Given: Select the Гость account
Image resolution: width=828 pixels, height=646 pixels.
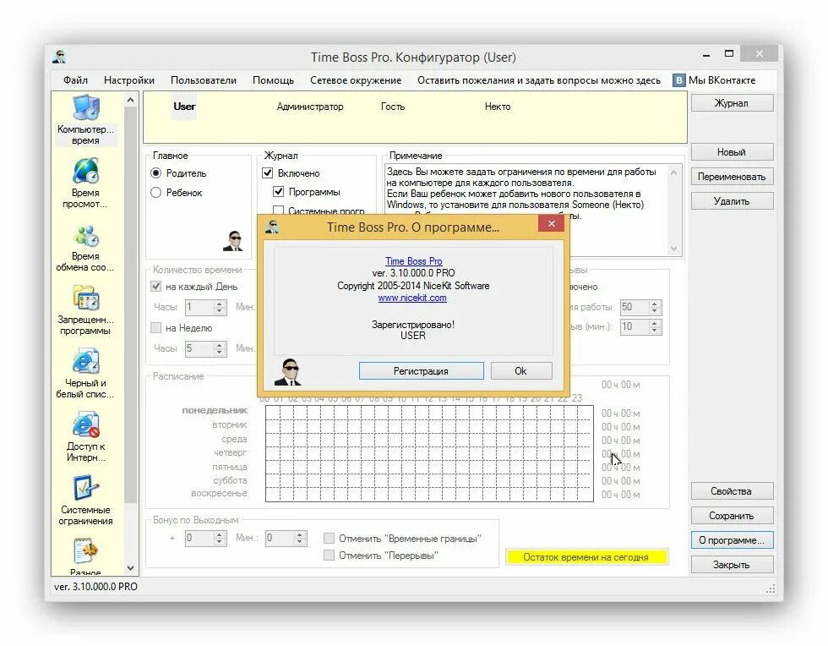Looking at the screenshot, I should pos(393,107).
